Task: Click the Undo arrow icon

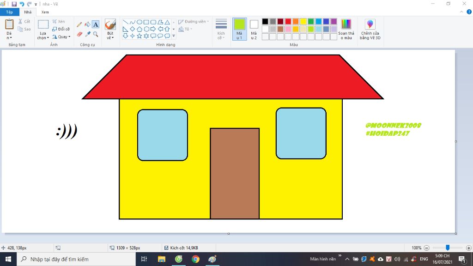Action: pos(22,4)
